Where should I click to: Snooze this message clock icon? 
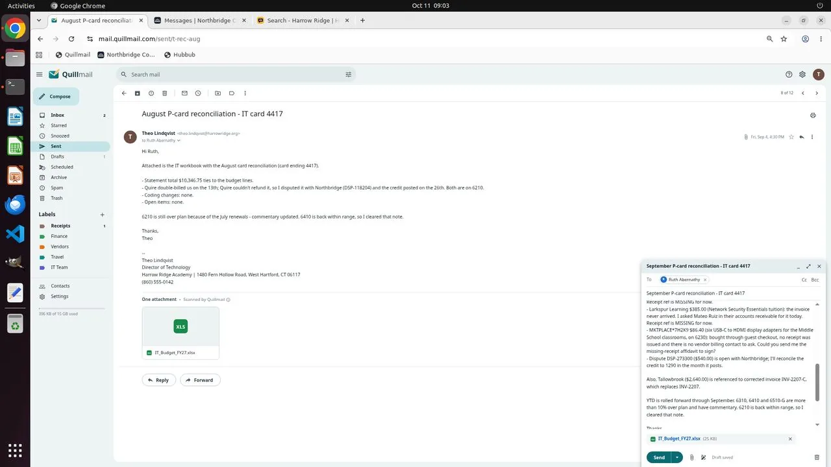[198, 93]
